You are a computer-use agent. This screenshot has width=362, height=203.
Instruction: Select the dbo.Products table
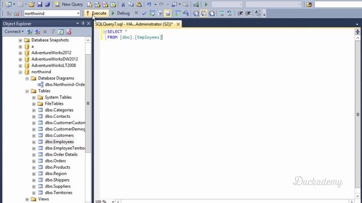point(58,167)
